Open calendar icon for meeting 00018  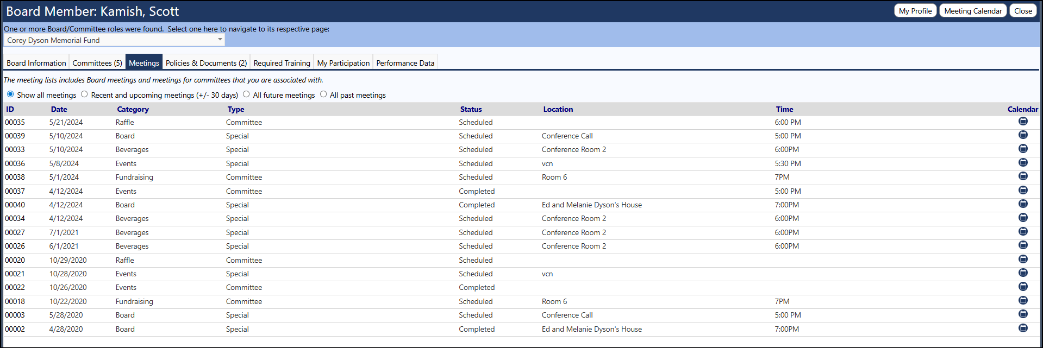click(1023, 300)
